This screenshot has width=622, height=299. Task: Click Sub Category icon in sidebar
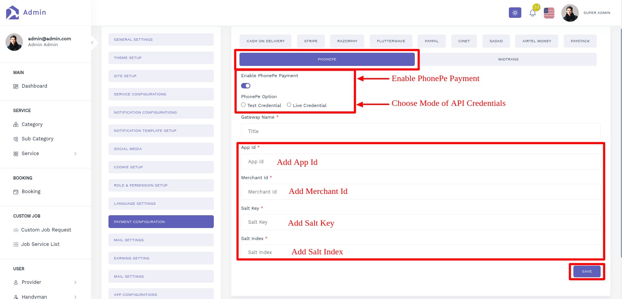pos(16,139)
